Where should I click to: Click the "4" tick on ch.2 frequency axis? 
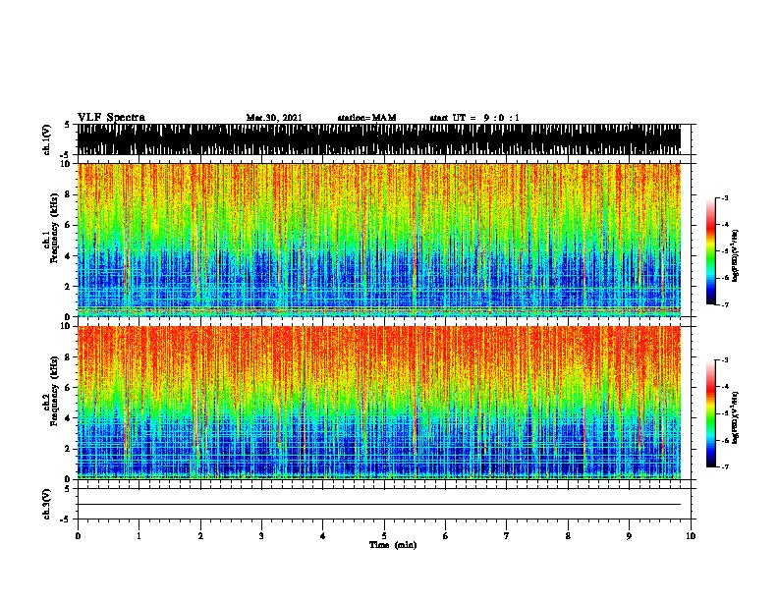[x=69, y=418]
